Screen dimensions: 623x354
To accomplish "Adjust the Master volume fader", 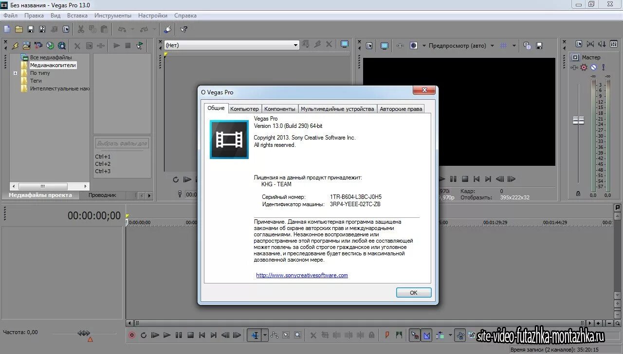I will (x=578, y=120).
